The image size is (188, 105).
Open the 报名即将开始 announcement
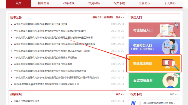pyautogui.click(x=45, y=58)
